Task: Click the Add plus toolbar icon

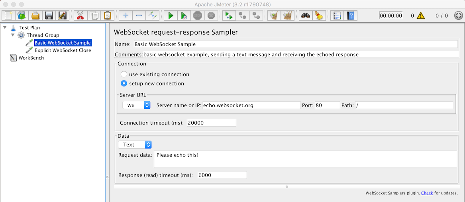Action: point(126,15)
